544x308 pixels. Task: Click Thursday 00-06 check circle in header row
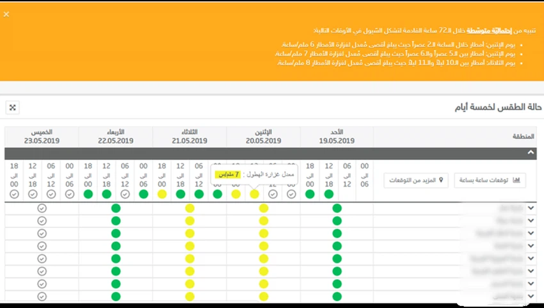click(69, 194)
